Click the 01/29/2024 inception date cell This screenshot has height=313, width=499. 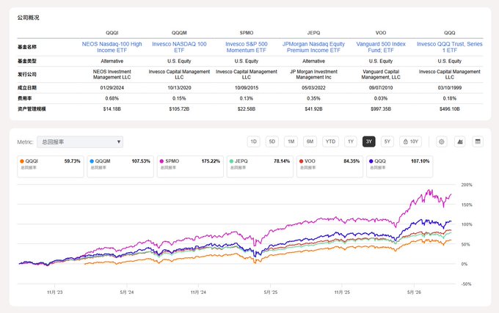click(x=112, y=88)
